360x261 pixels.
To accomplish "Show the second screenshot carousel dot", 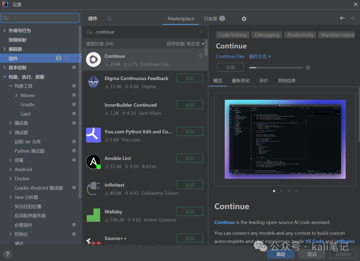I will 281,191.
